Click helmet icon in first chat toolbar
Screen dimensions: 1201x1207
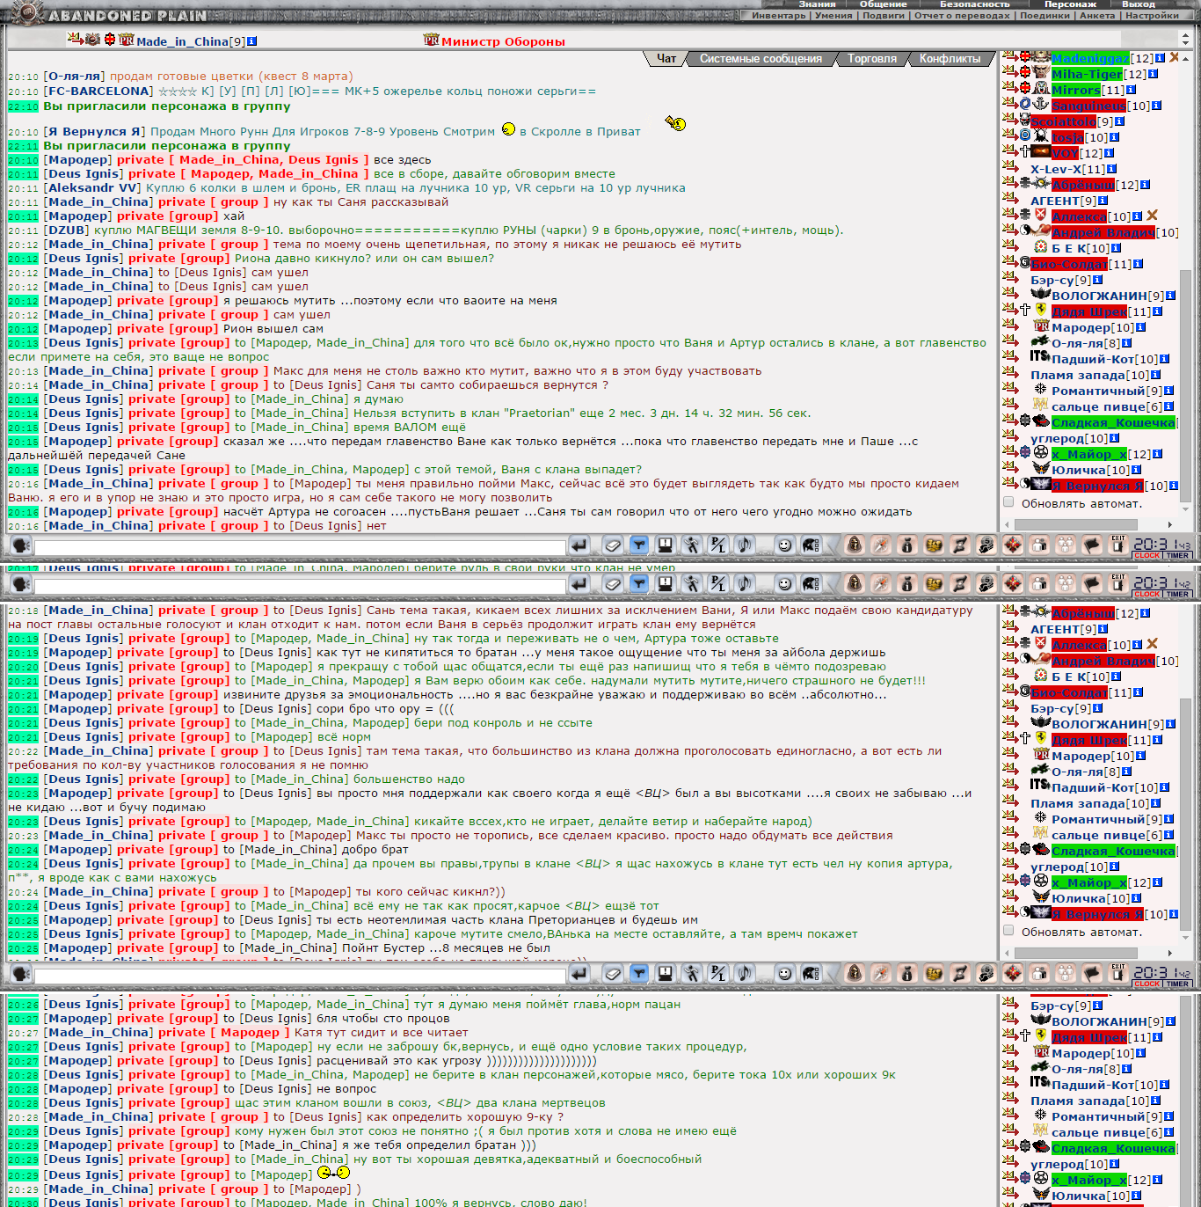point(811,545)
